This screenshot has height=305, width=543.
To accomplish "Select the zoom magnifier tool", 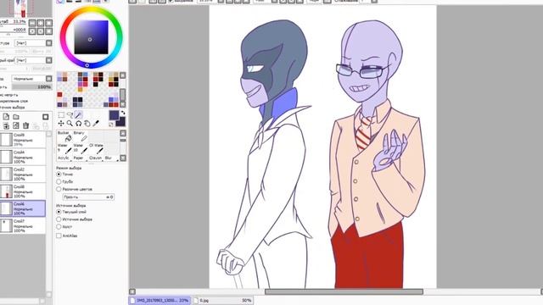I will click(70, 123).
